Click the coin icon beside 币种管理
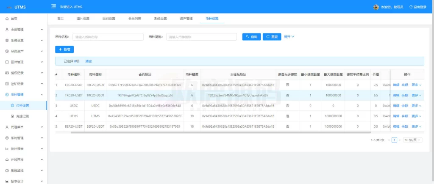The image size is (434, 184). [7, 94]
